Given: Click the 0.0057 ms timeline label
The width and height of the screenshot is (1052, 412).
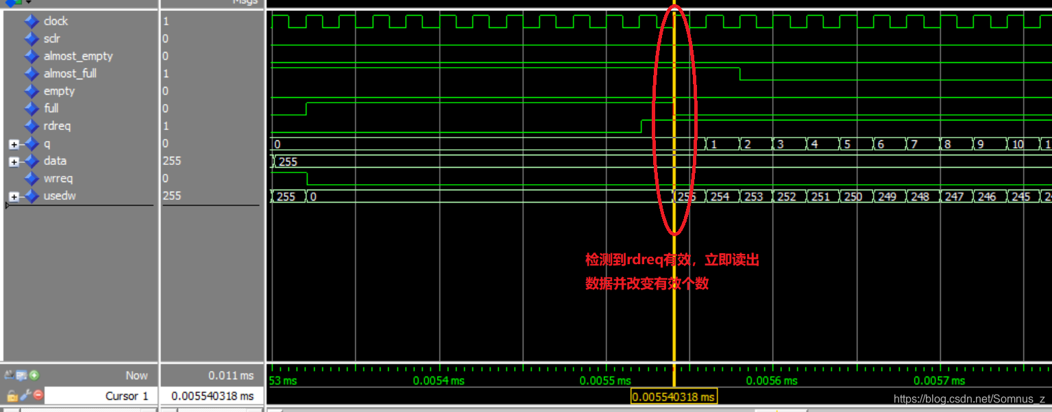Looking at the screenshot, I should [x=940, y=381].
